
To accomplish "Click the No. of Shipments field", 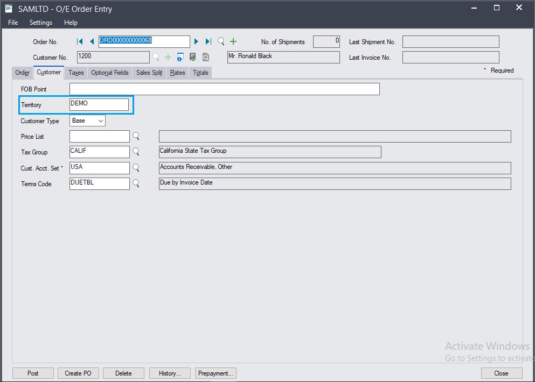I will (x=326, y=41).
